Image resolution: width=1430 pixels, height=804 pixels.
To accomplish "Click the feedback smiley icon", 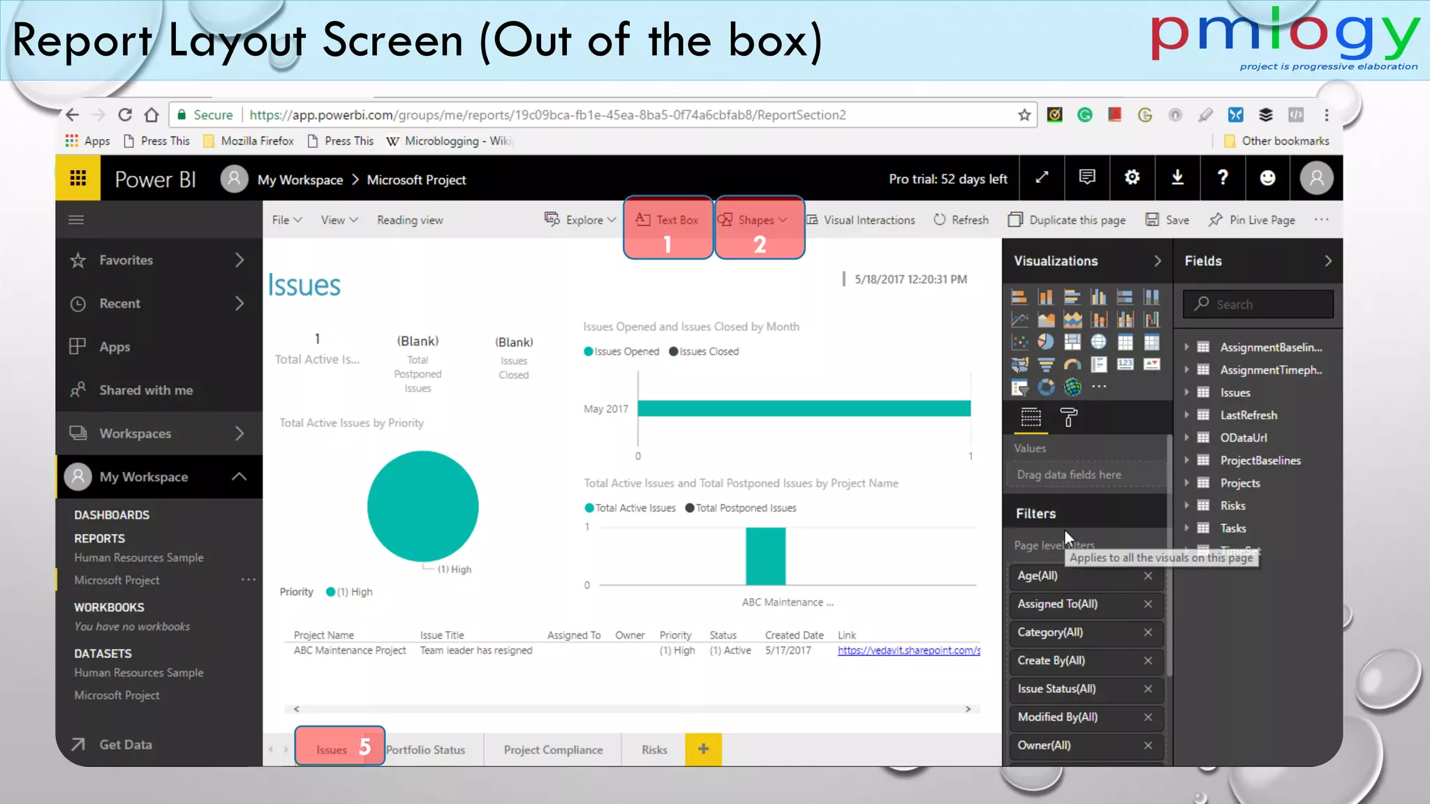I will coord(1268,178).
